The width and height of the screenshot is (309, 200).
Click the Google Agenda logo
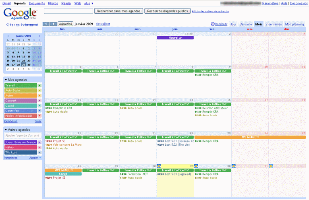point(20,14)
